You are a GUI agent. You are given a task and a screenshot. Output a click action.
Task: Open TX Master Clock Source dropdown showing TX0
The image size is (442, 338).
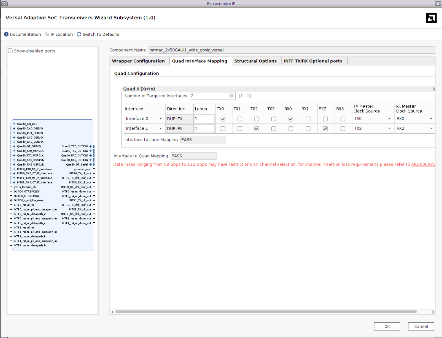point(372,119)
